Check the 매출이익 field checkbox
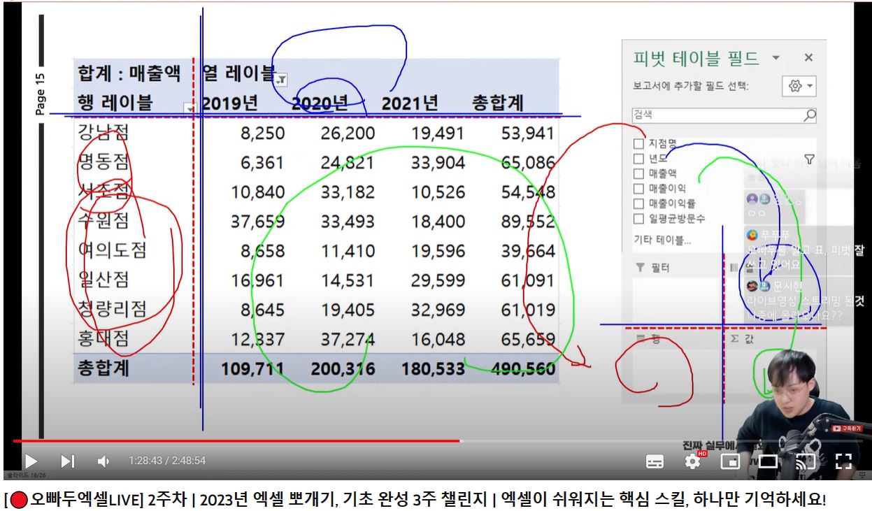Image resolution: width=872 pixels, height=511 pixels. pos(638,189)
